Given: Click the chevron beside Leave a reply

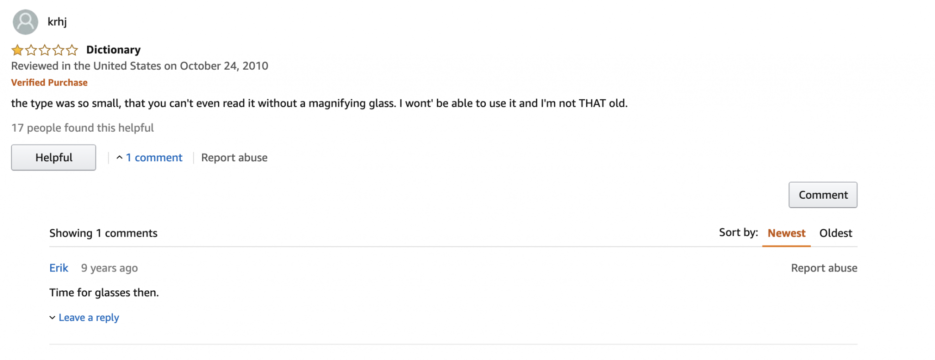Looking at the screenshot, I should pyautogui.click(x=53, y=318).
